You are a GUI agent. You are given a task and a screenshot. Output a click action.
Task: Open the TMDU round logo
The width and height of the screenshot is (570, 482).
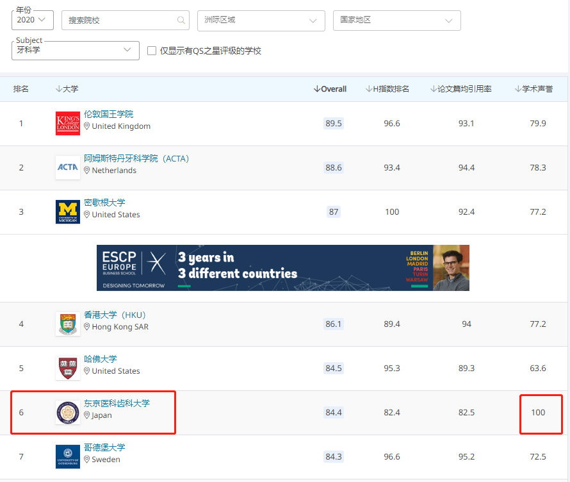coord(68,413)
